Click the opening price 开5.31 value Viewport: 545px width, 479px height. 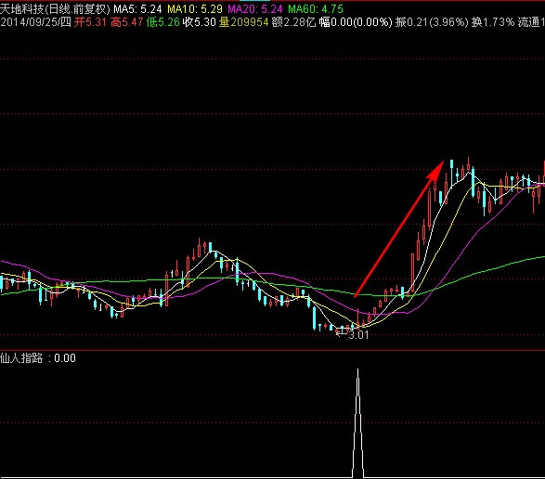pyautogui.click(x=90, y=22)
